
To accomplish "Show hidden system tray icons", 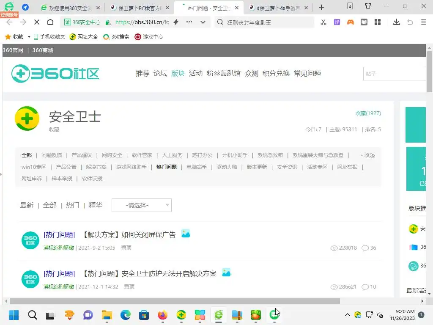I will tap(348, 315).
